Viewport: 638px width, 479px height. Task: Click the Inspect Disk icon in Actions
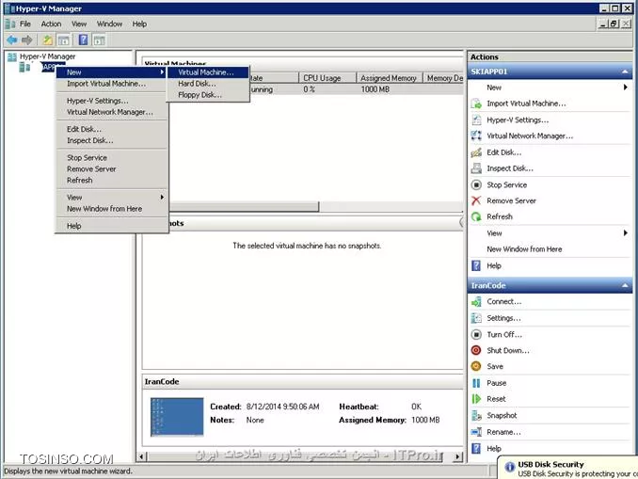pos(476,168)
